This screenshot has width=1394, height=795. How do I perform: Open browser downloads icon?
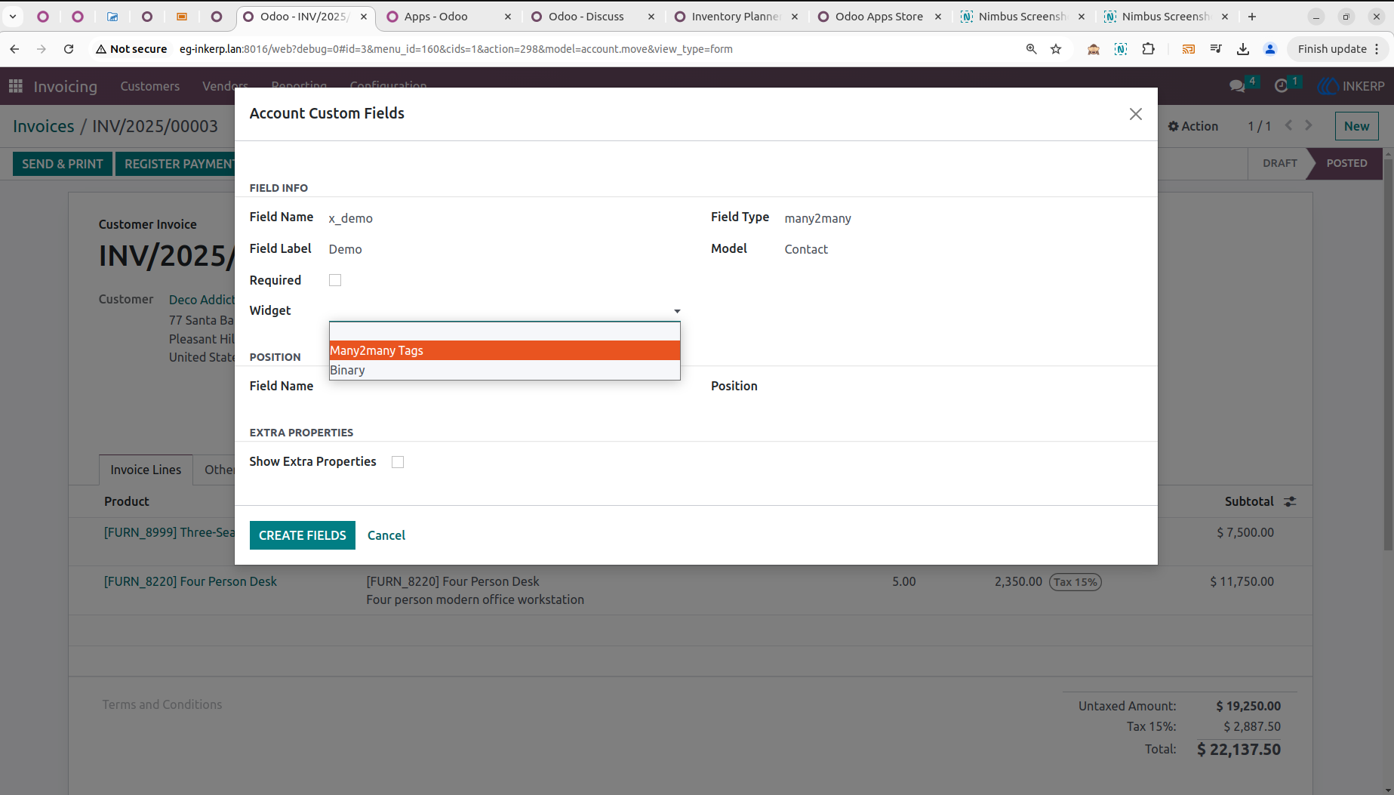pyautogui.click(x=1243, y=49)
